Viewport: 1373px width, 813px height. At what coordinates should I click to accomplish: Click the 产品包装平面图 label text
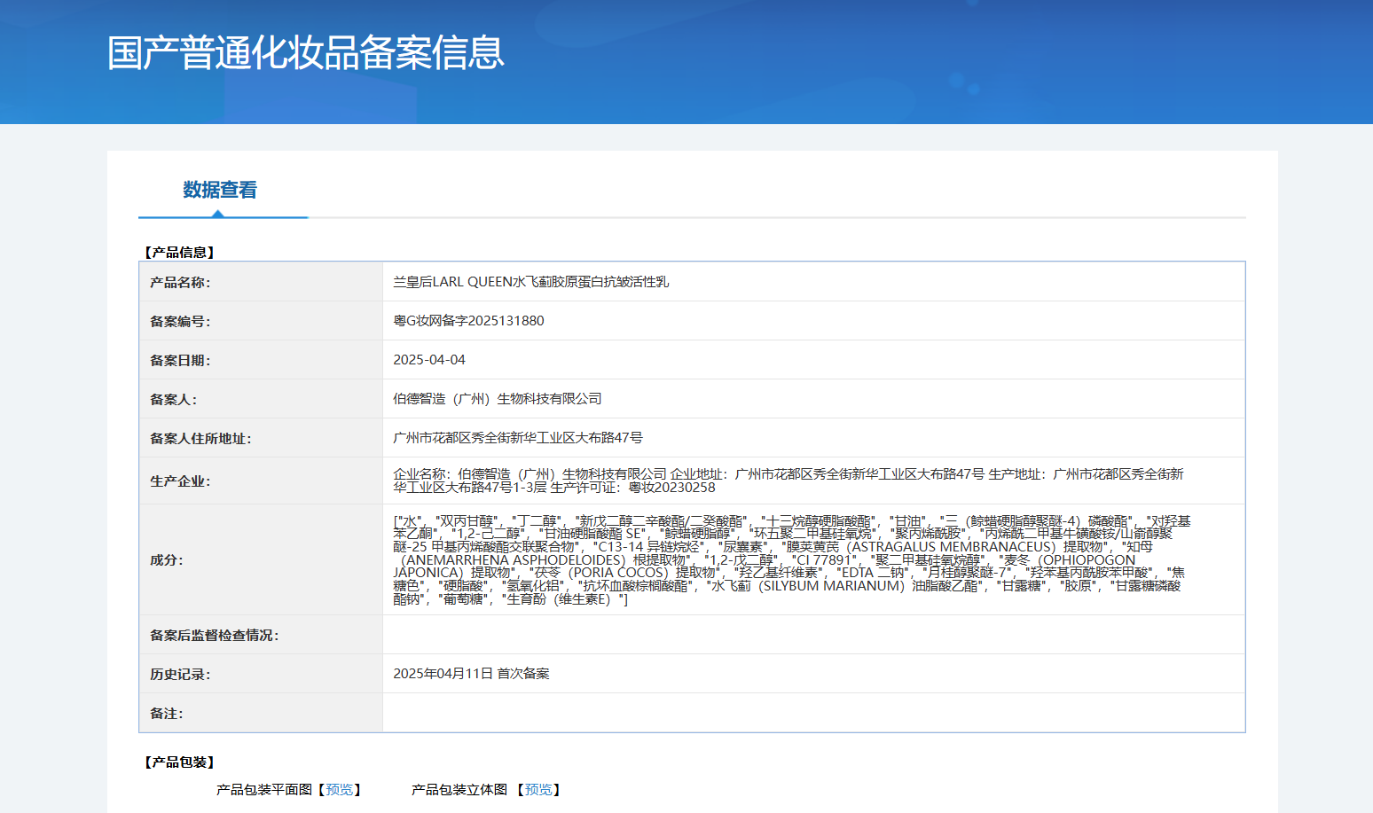(x=264, y=789)
